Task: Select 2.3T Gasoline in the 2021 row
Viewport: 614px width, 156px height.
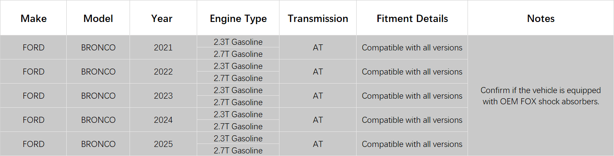Action: [238, 41]
